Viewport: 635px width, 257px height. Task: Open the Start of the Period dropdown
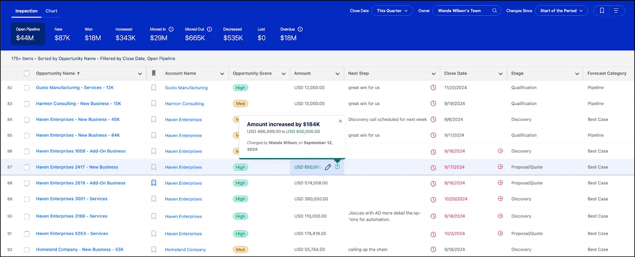click(561, 11)
